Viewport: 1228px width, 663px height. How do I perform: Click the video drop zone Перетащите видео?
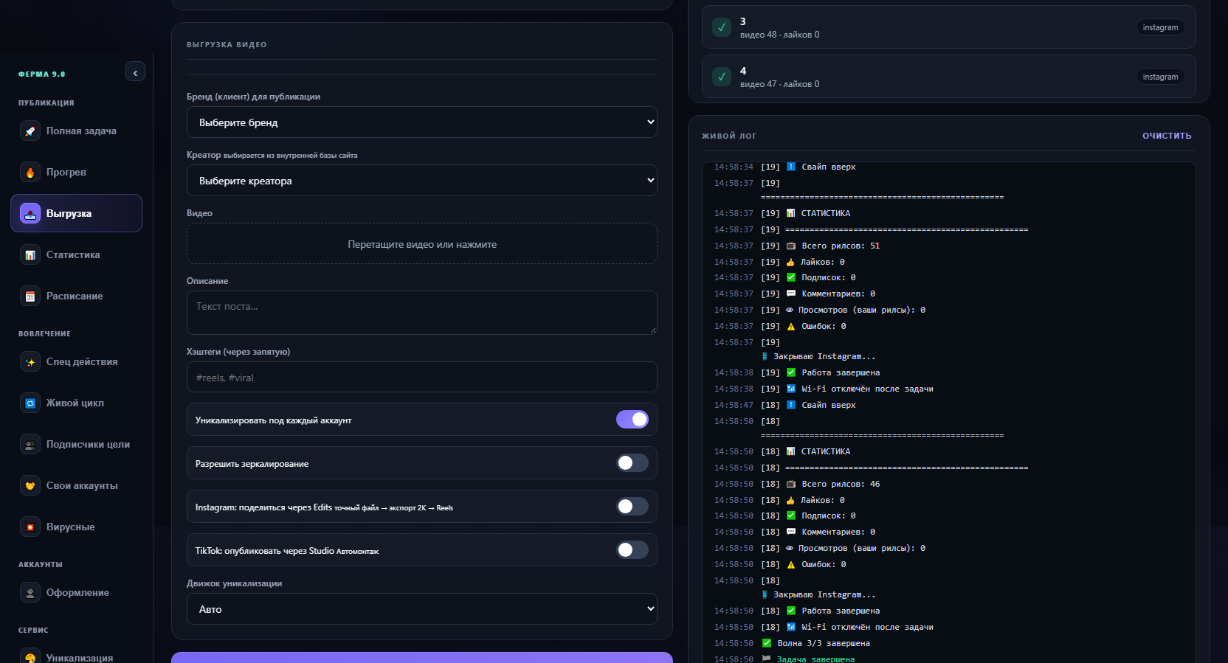[x=422, y=244]
